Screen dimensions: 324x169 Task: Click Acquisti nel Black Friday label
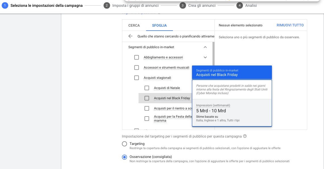coord(172,98)
